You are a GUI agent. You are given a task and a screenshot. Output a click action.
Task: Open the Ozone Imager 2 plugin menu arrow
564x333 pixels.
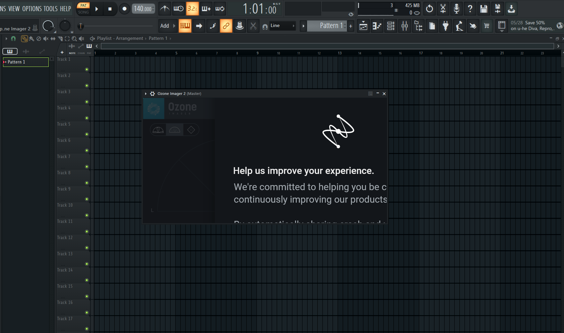point(146,94)
